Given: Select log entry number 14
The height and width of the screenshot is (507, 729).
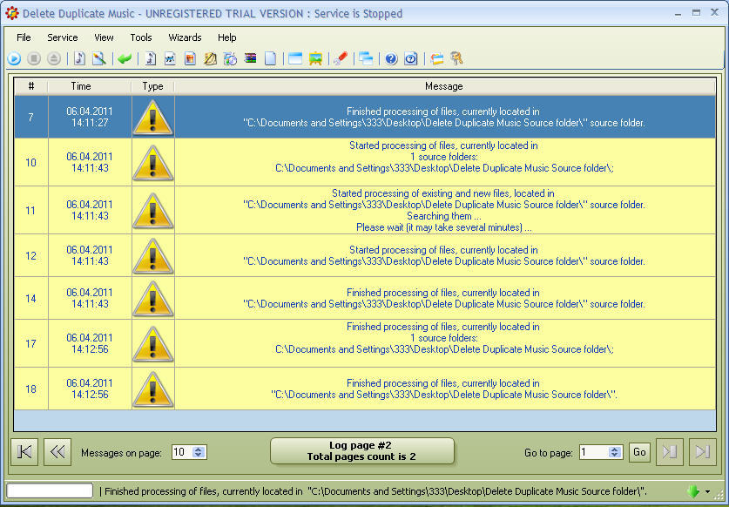Looking at the screenshot, I should pyautogui.click(x=364, y=298).
